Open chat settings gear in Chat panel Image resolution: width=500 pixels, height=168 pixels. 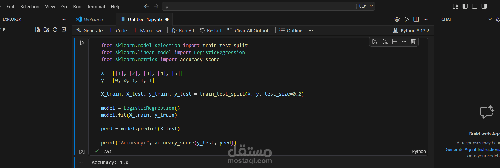coord(498,19)
